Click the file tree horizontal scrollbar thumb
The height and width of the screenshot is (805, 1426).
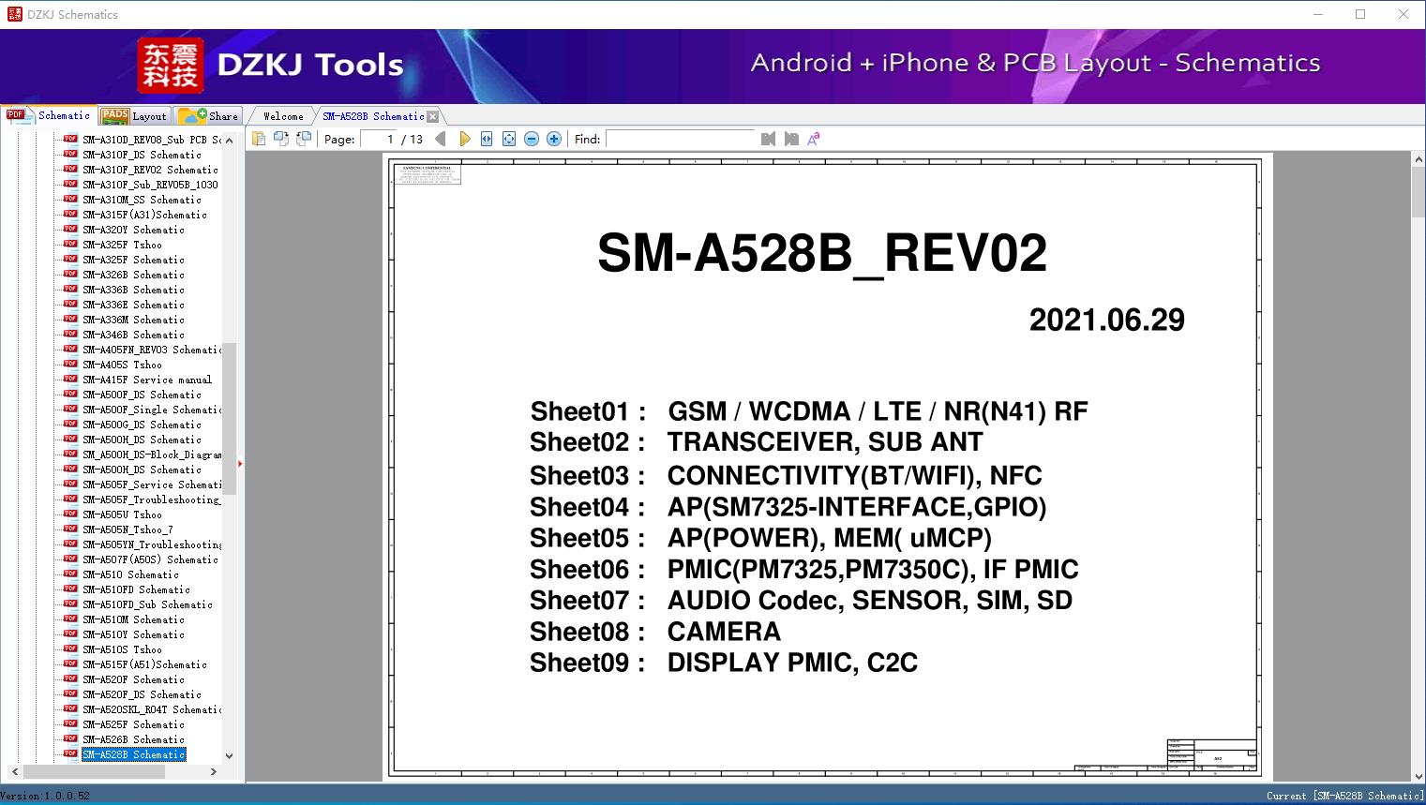tap(94, 771)
